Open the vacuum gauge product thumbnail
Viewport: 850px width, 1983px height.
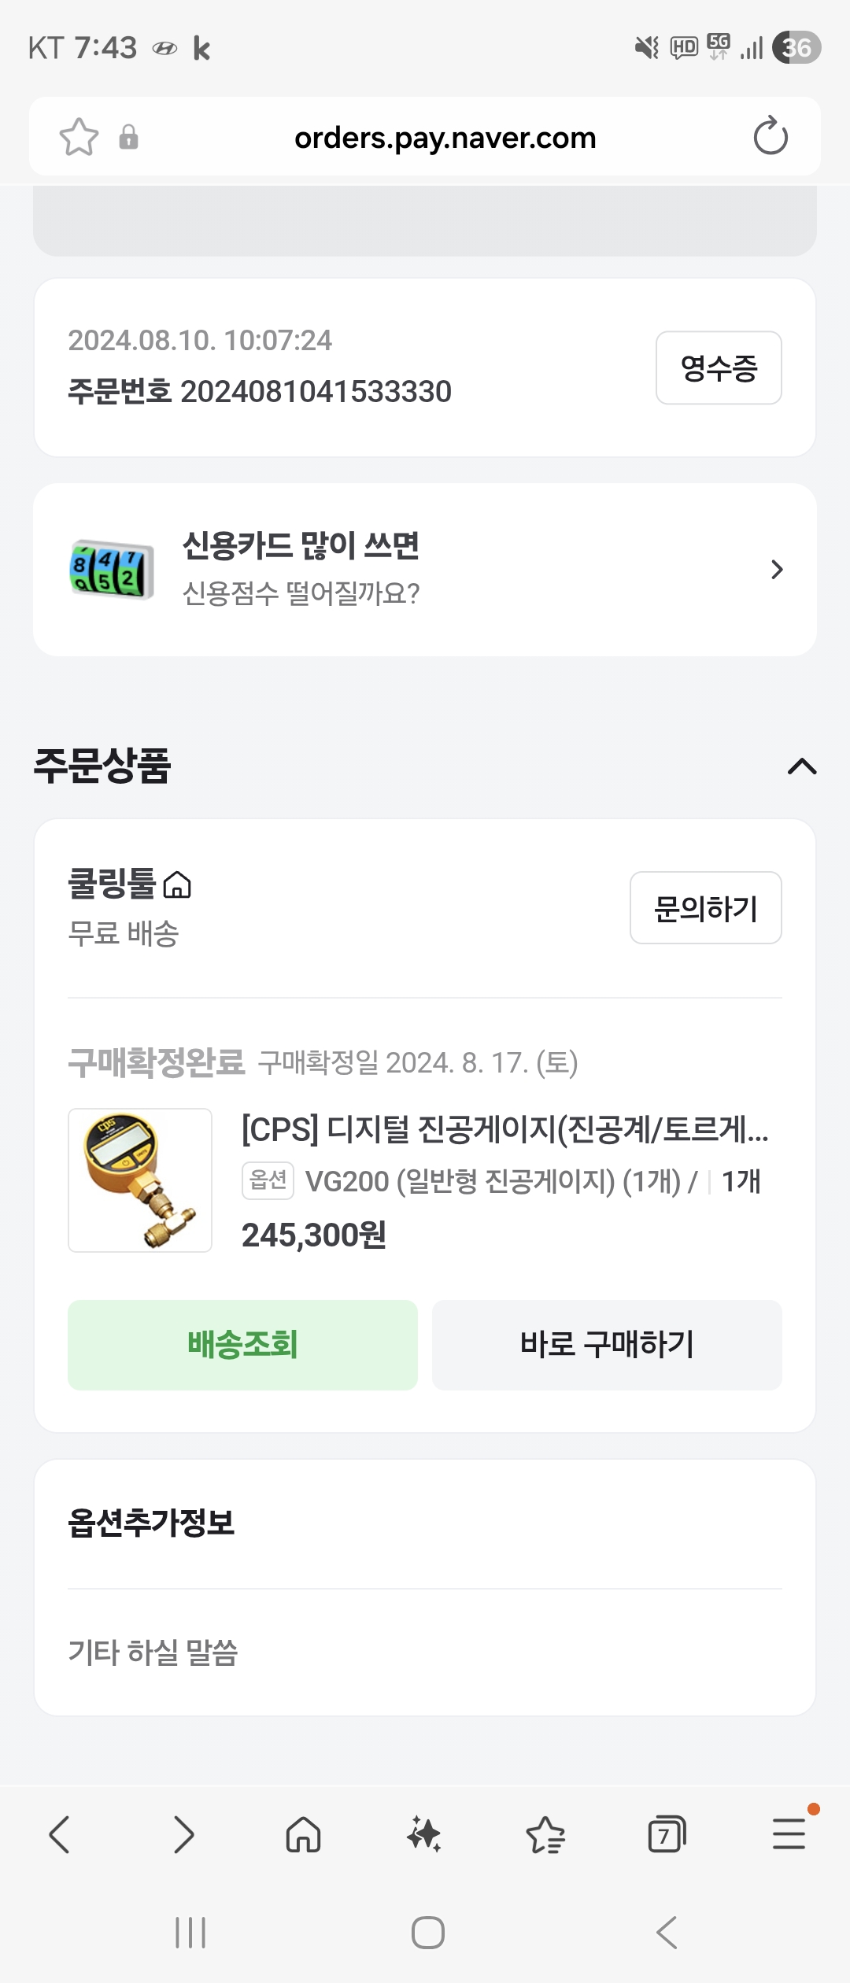click(x=140, y=1180)
